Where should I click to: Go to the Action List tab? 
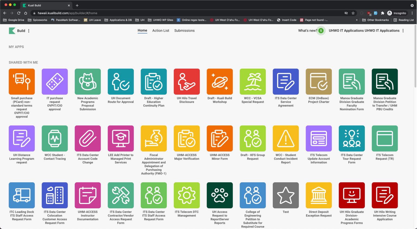[x=161, y=31]
